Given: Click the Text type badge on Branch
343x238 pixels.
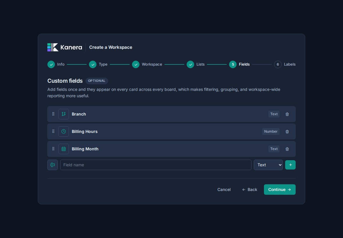Looking at the screenshot, I should (274, 114).
